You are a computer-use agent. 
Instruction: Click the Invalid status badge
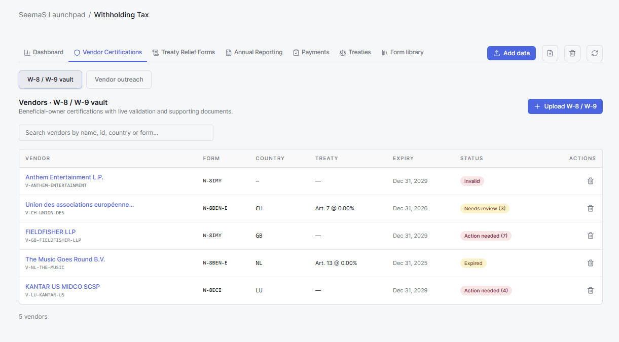[x=472, y=181]
